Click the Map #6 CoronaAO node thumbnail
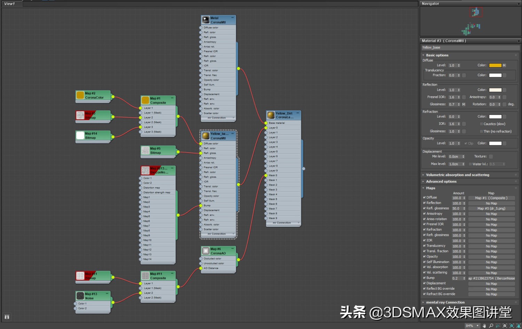The height and width of the screenshot is (329, 522). click(x=206, y=251)
